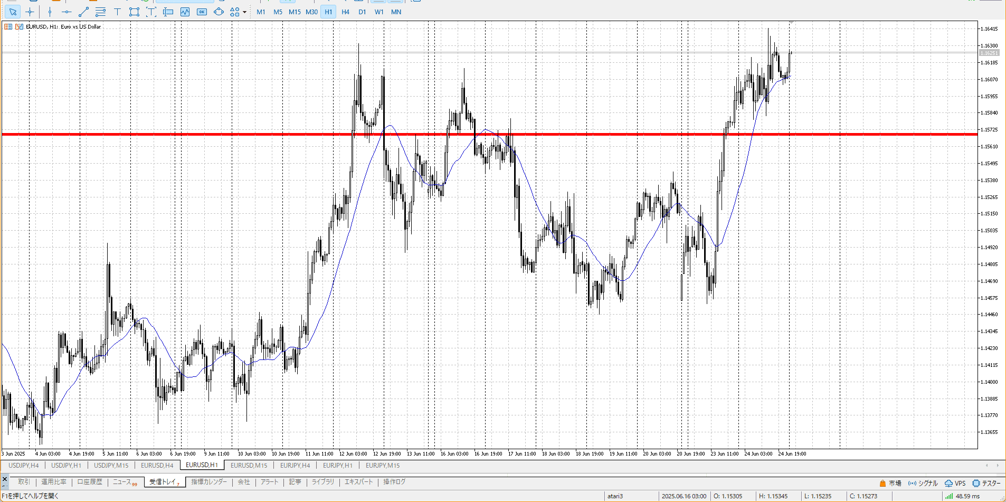The width and height of the screenshot is (1006, 502).
Task: Open the シグナル Signals button
Action: click(x=923, y=483)
